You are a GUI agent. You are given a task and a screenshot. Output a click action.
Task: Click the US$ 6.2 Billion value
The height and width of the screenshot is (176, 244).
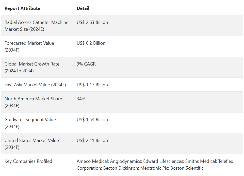coord(91,43)
